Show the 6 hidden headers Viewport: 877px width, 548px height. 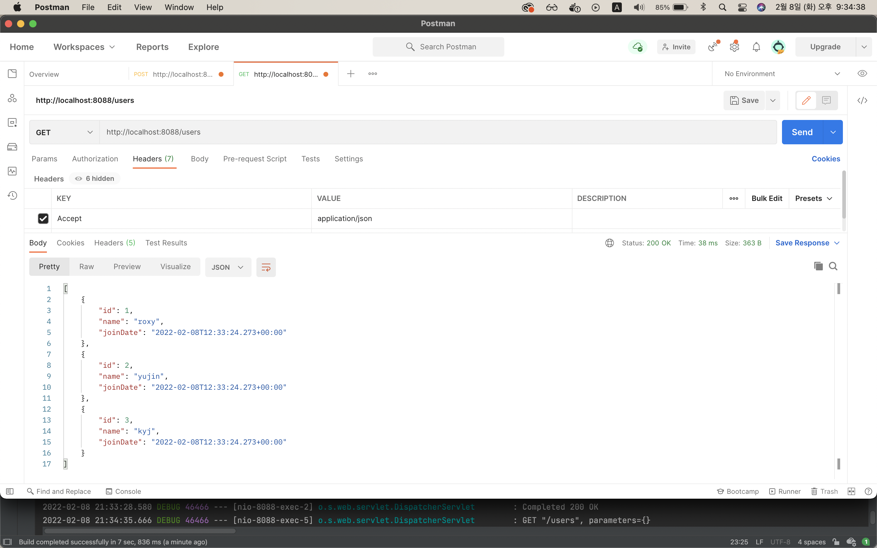click(95, 179)
